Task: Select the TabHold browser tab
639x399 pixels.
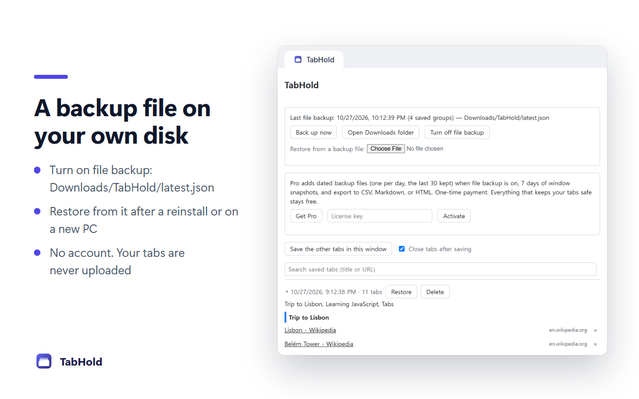Action: [314, 59]
